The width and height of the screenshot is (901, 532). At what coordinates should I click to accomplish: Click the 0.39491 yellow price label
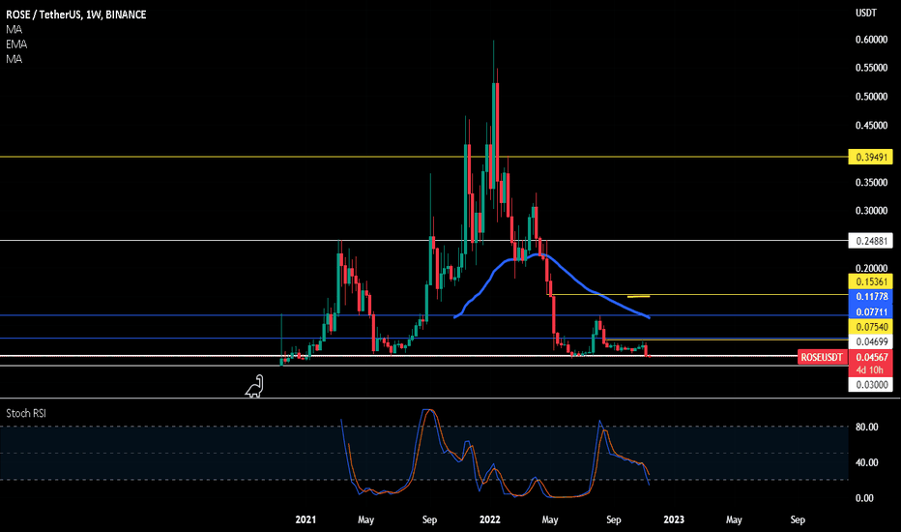[870, 157]
